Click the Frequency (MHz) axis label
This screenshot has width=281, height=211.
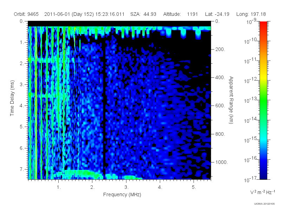tap(122, 194)
